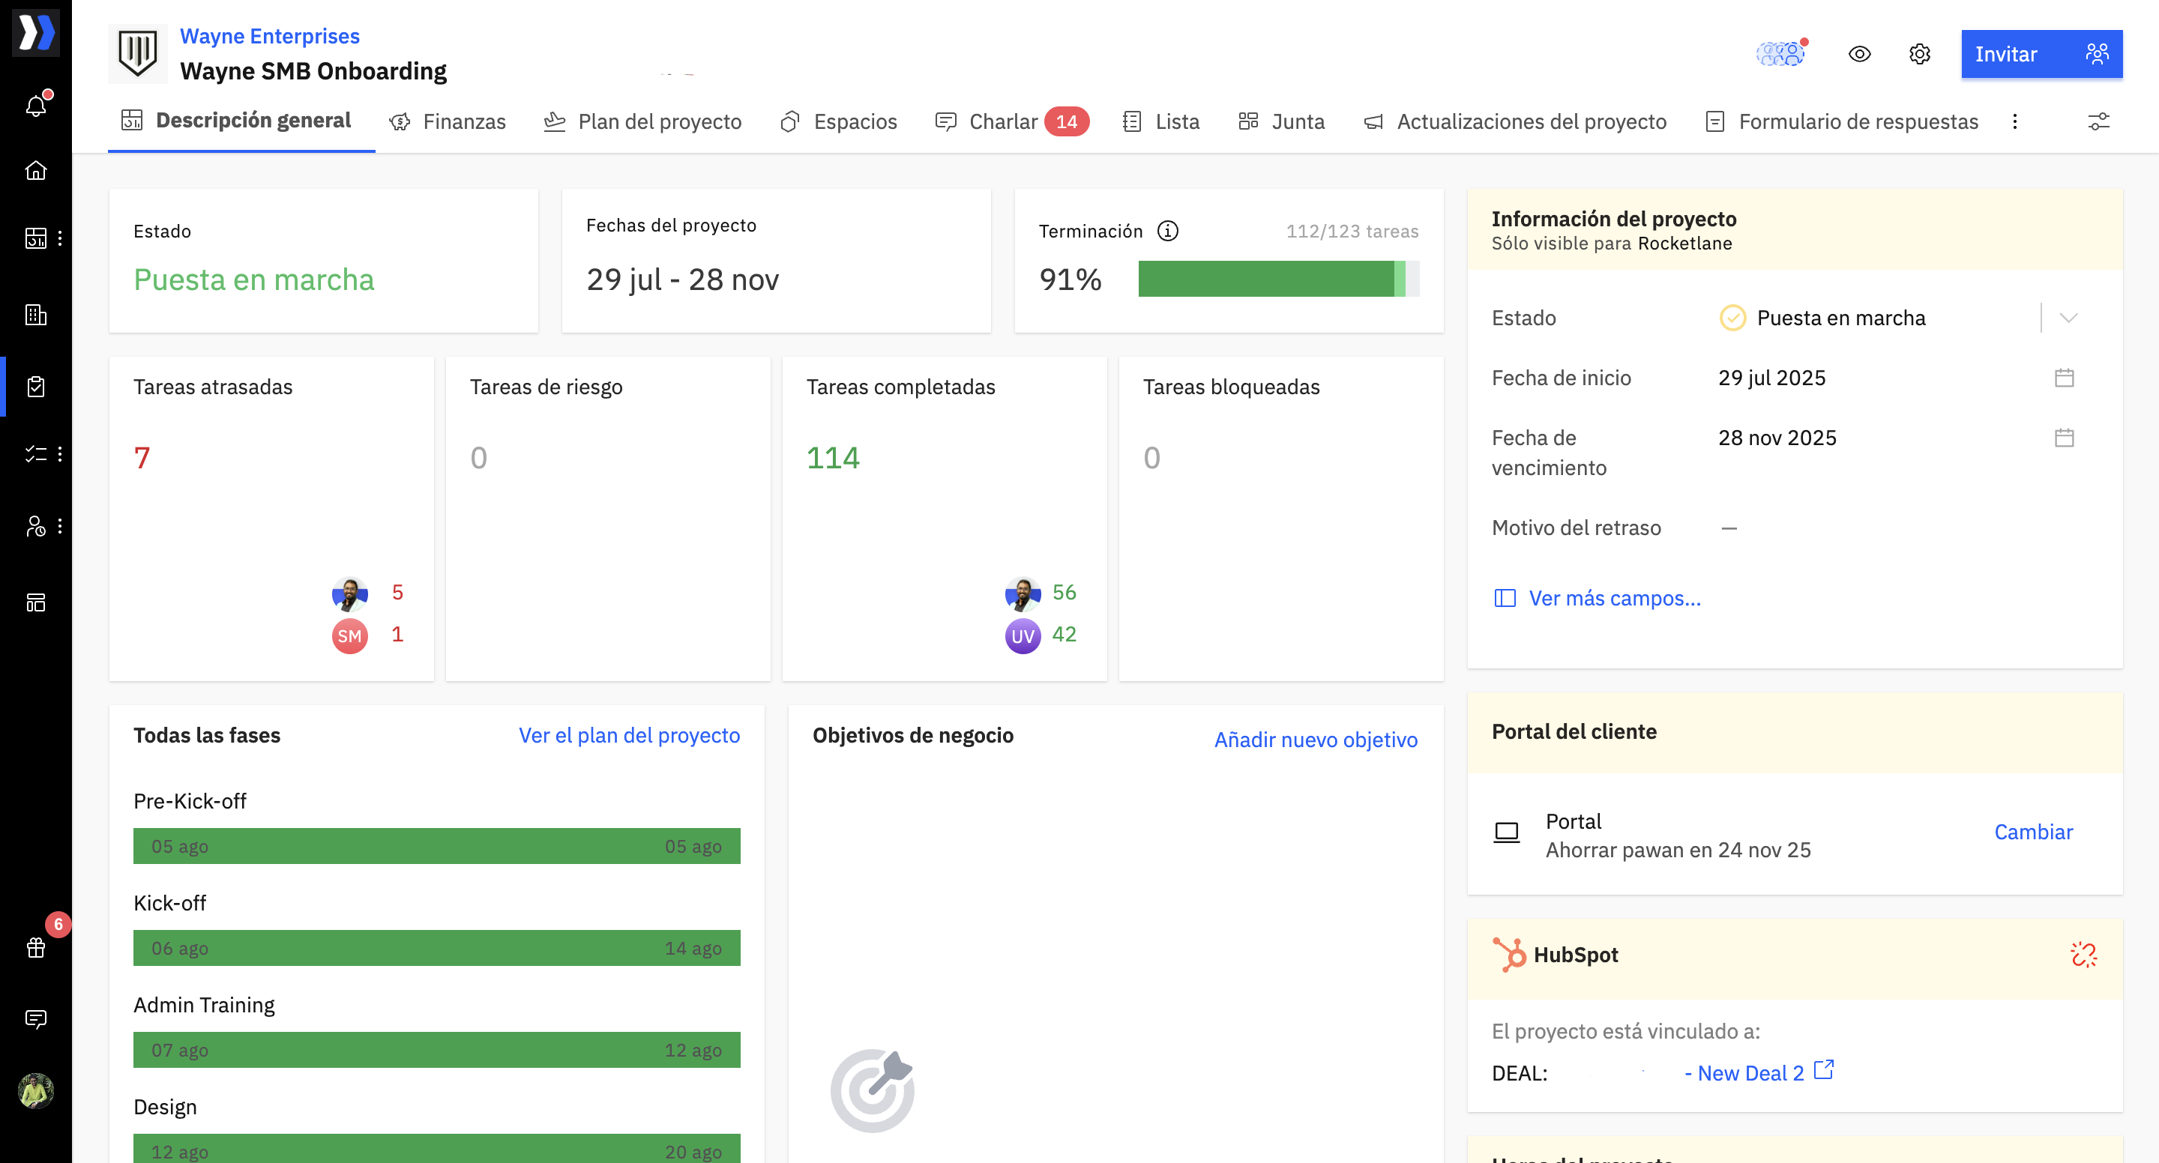
Task: Click Cambiar link in Portal section
Action: 2032,832
